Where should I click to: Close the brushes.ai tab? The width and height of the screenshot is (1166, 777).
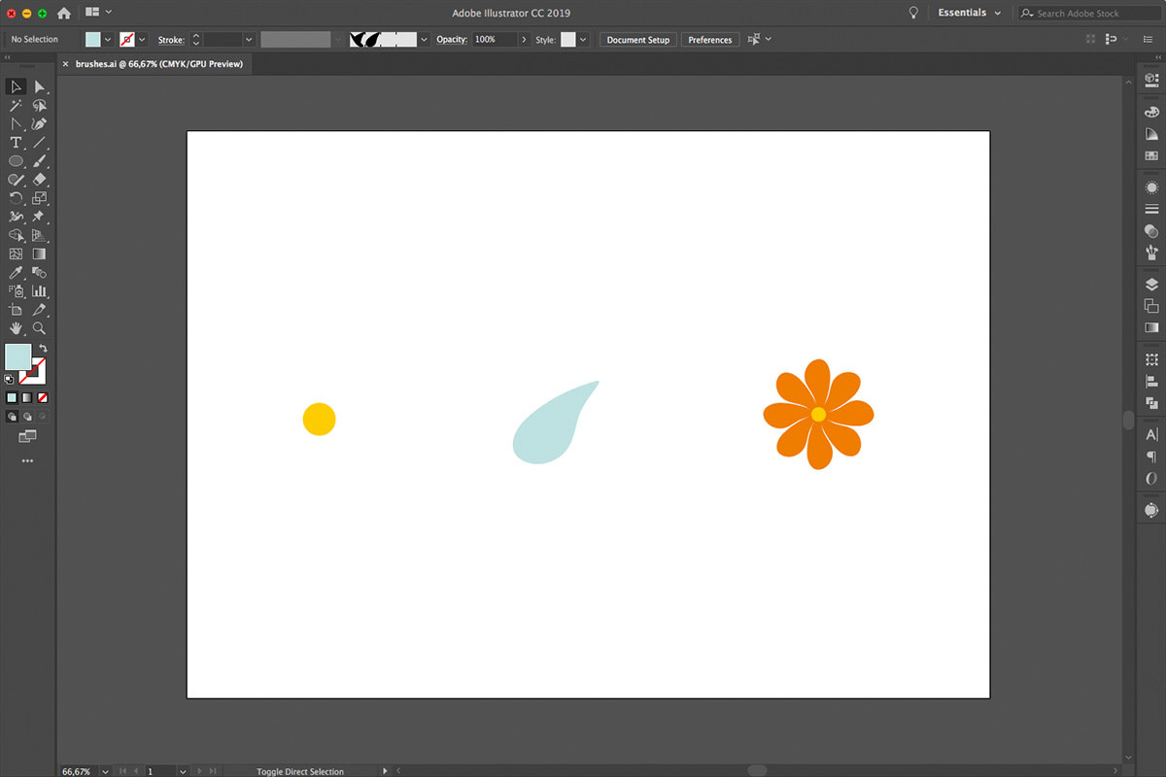point(65,64)
